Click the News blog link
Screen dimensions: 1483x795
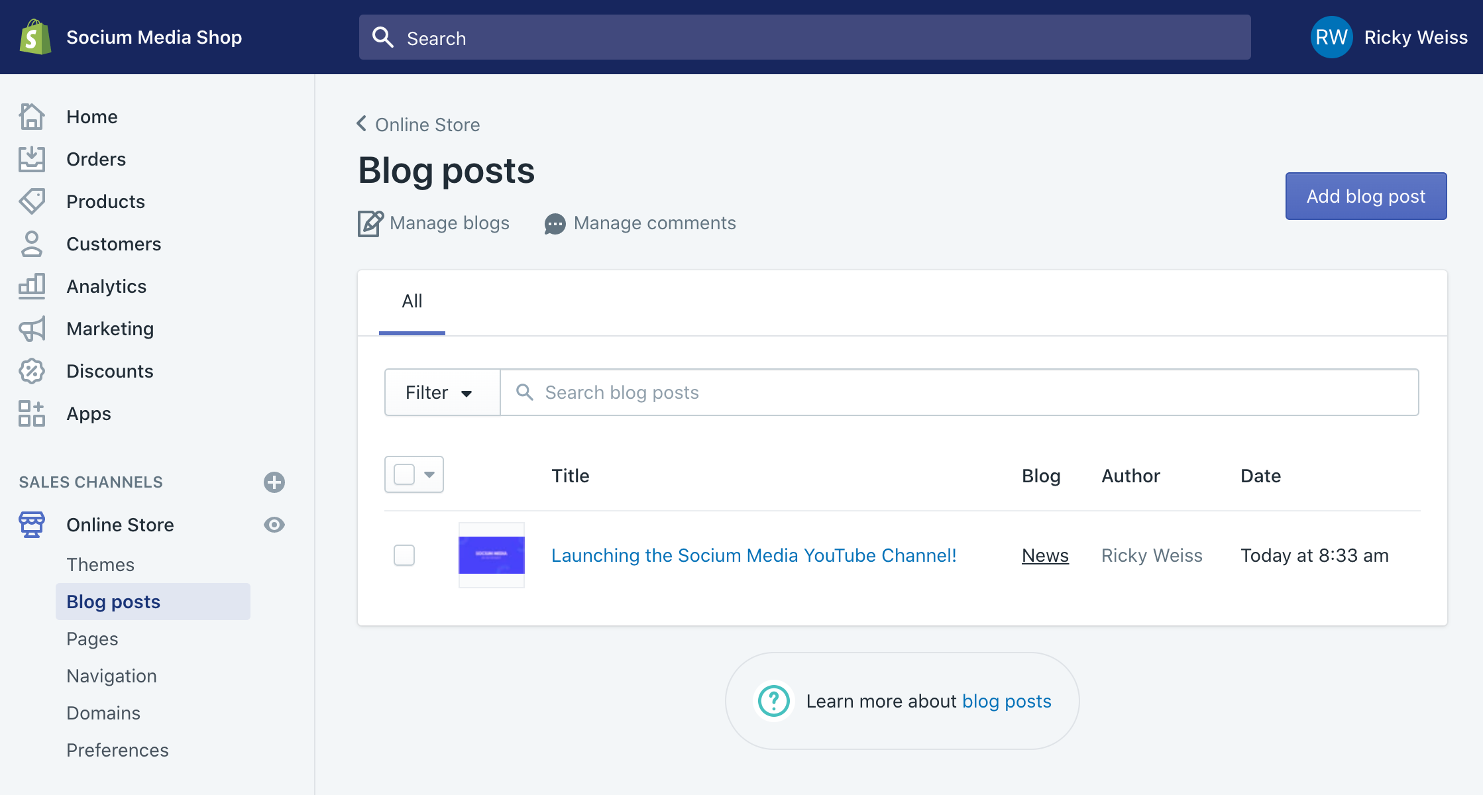click(1045, 555)
